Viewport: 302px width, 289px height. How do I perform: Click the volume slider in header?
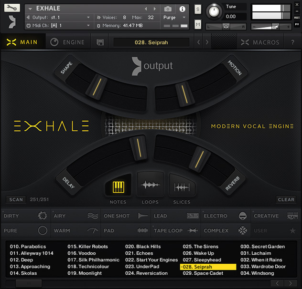[271, 27]
